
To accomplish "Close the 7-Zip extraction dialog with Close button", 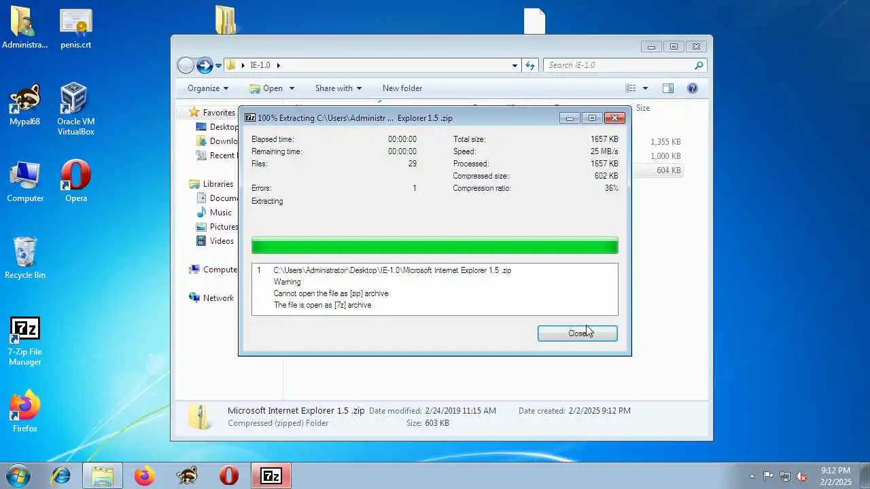I will coord(577,333).
